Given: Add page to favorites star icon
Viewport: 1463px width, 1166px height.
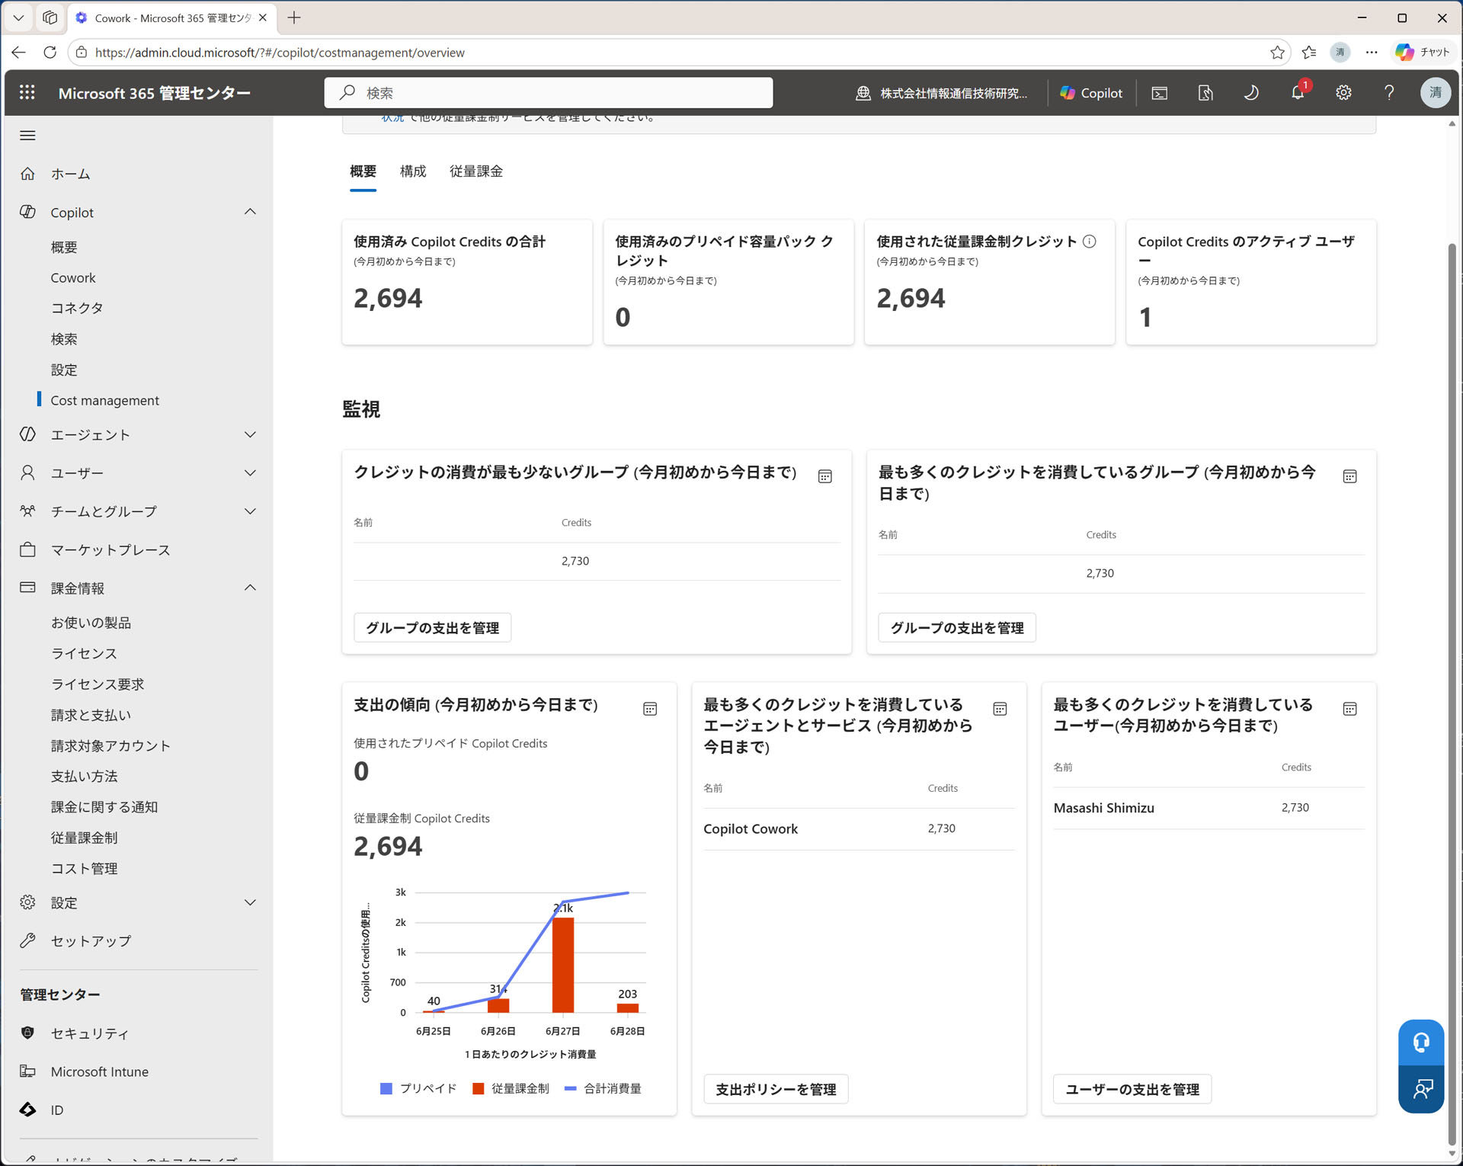Looking at the screenshot, I should pyautogui.click(x=1277, y=52).
